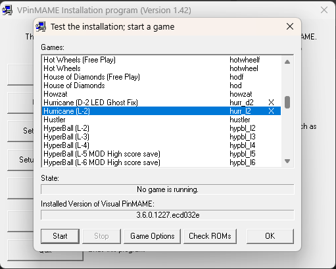The height and width of the screenshot is (269, 336).
Task: Select HyperBall (L-4) game
Action: 161,145
